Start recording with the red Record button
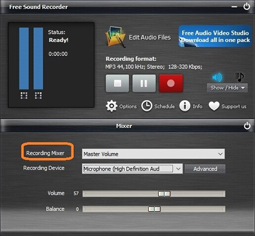Image resolution: width=255 pixels, height=236 pixels. tap(171, 83)
